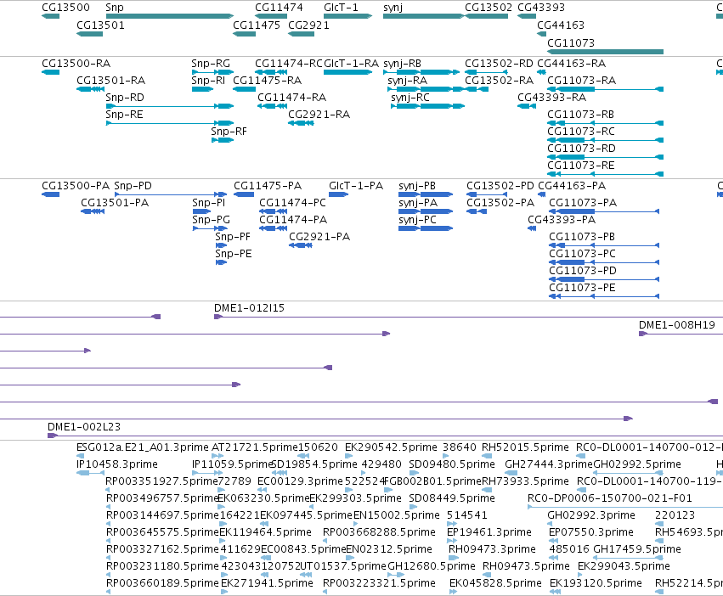Select the long teal Snp gene bar

tap(170, 16)
